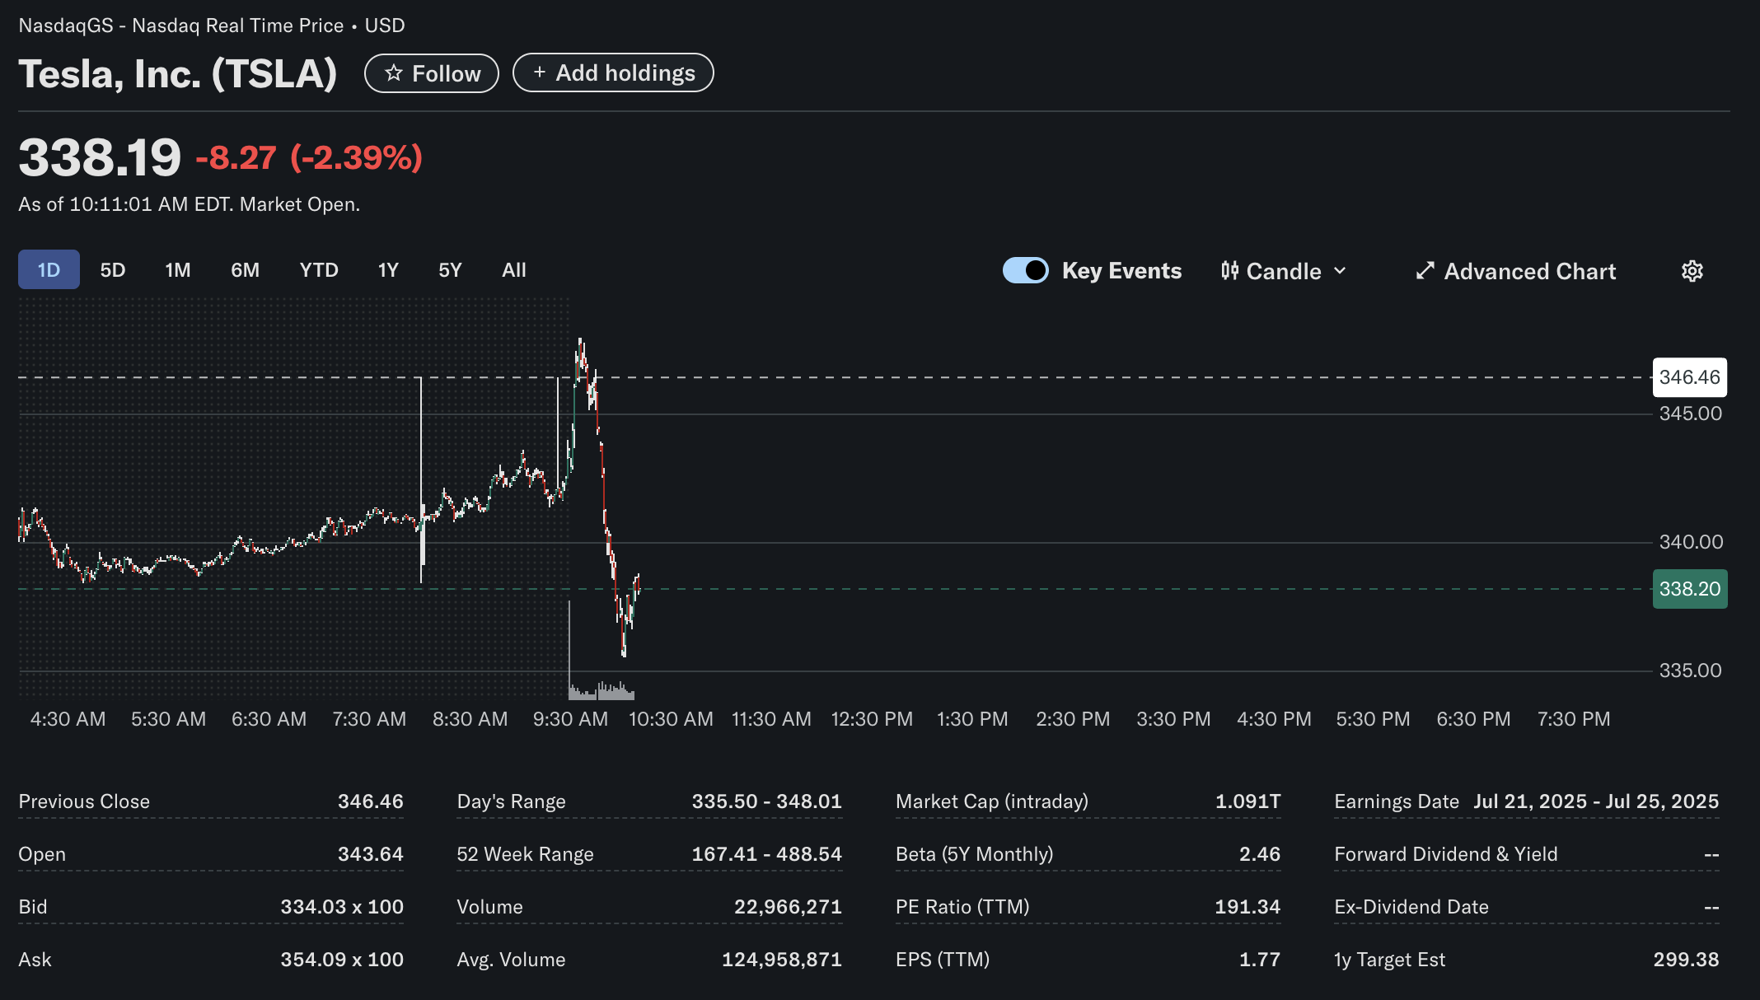Viewport: 1760px width, 1000px height.
Task: Show the All time range
Action: tap(514, 269)
